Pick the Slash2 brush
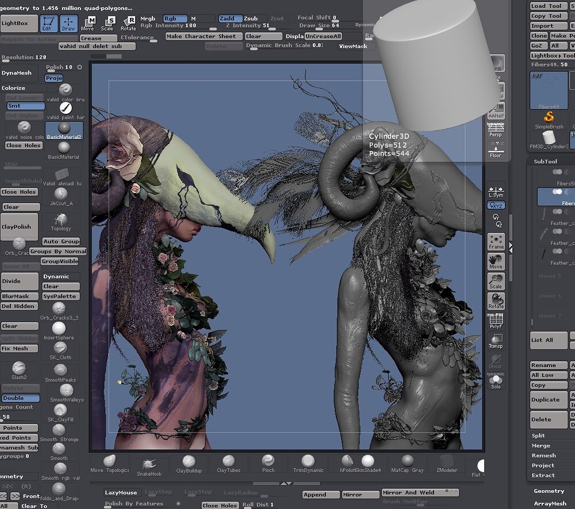The height and width of the screenshot is (509, 575). [19, 371]
